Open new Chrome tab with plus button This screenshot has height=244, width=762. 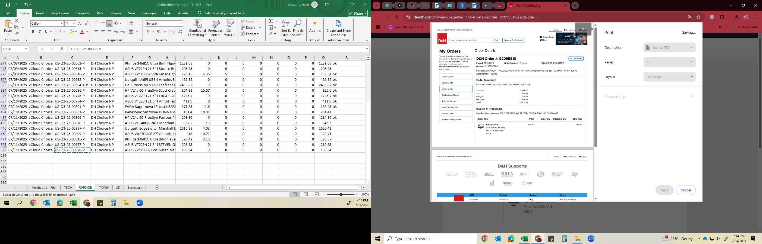coord(575,5)
